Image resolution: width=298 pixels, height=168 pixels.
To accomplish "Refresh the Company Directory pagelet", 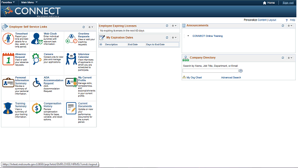I will click(x=283, y=58).
